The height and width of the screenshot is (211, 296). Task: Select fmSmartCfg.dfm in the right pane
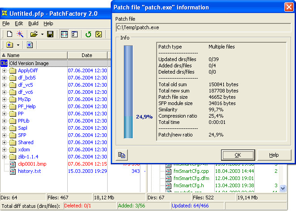(x=191, y=178)
